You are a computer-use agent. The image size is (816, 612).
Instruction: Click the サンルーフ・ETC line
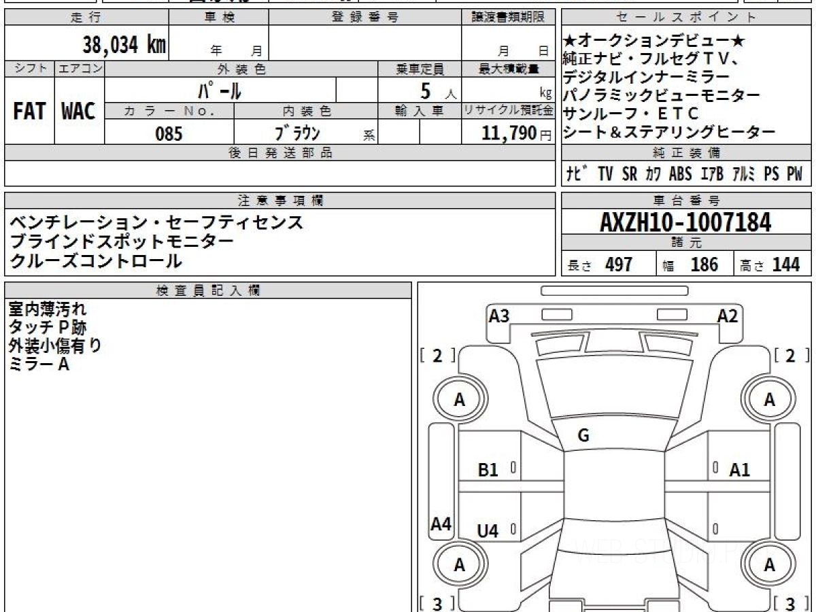(x=630, y=114)
